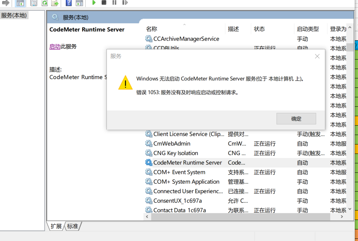Select the Client License Service (Clip... row name
The width and height of the screenshot is (358, 241).
(x=189, y=134)
